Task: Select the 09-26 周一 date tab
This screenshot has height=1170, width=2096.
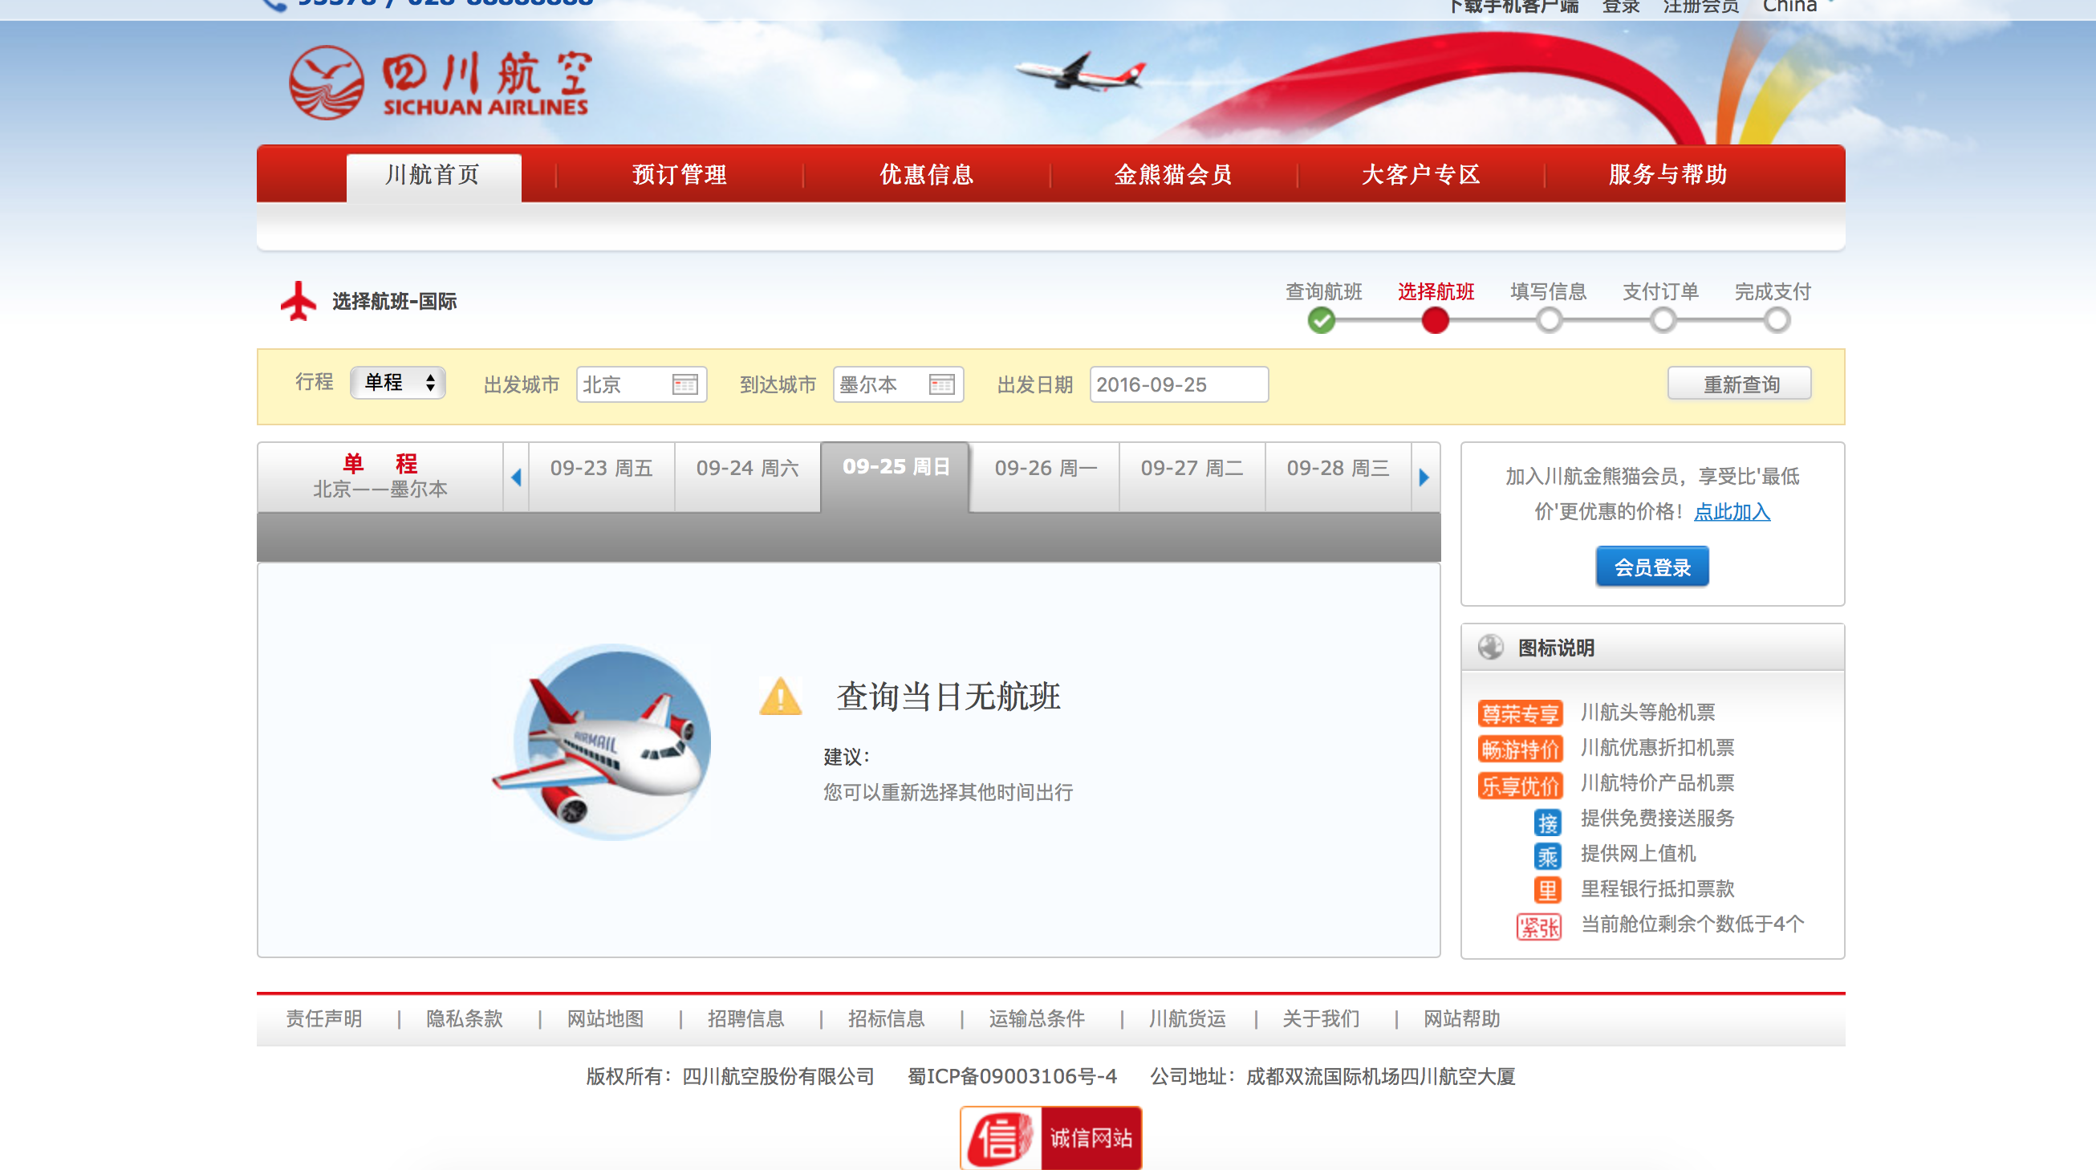Action: [x=1045, y=469]
